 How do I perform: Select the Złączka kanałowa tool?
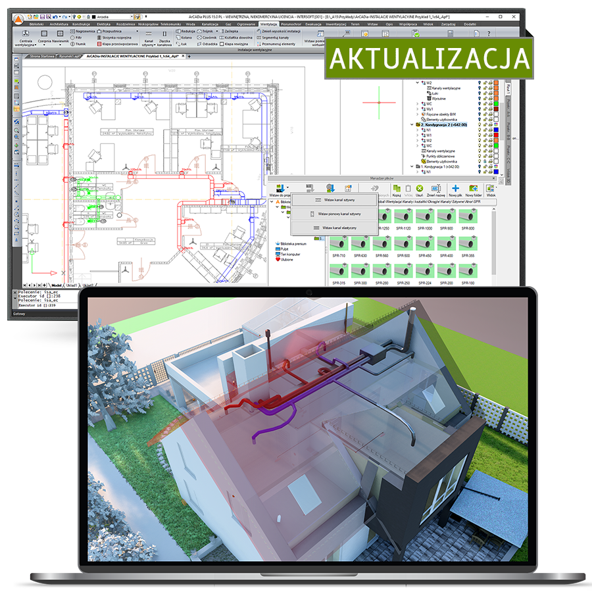(164, 37)
